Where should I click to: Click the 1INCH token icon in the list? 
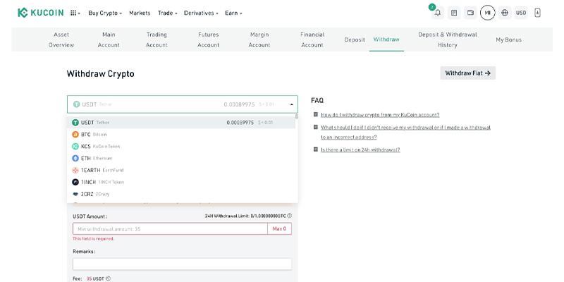(x=75, y=182)
